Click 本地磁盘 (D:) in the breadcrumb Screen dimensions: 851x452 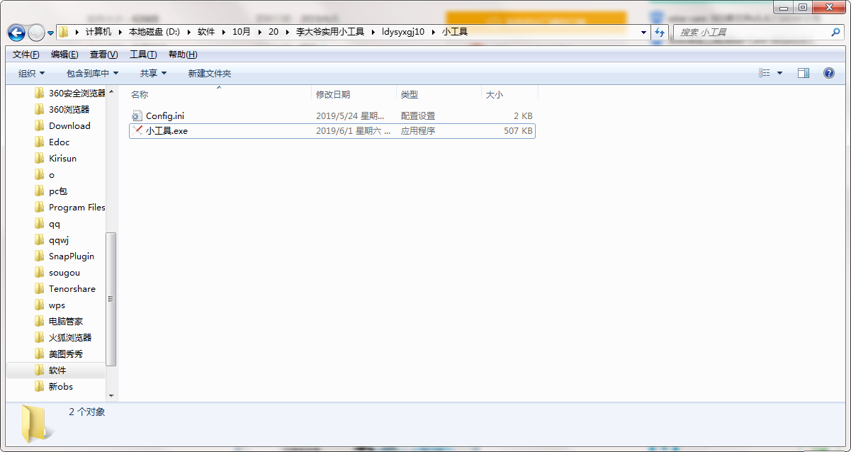[154, 32]
